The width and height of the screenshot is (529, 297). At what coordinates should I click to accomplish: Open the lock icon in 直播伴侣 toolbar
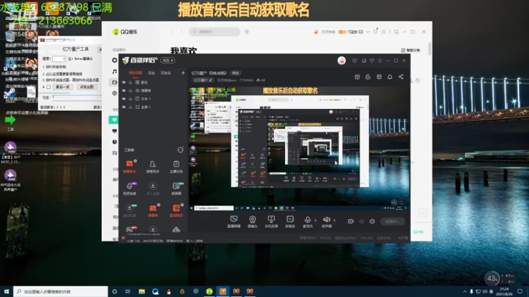[368, 77]
